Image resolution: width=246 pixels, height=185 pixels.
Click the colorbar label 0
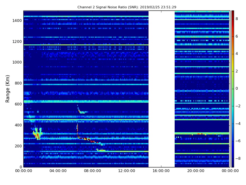[237, 88]
